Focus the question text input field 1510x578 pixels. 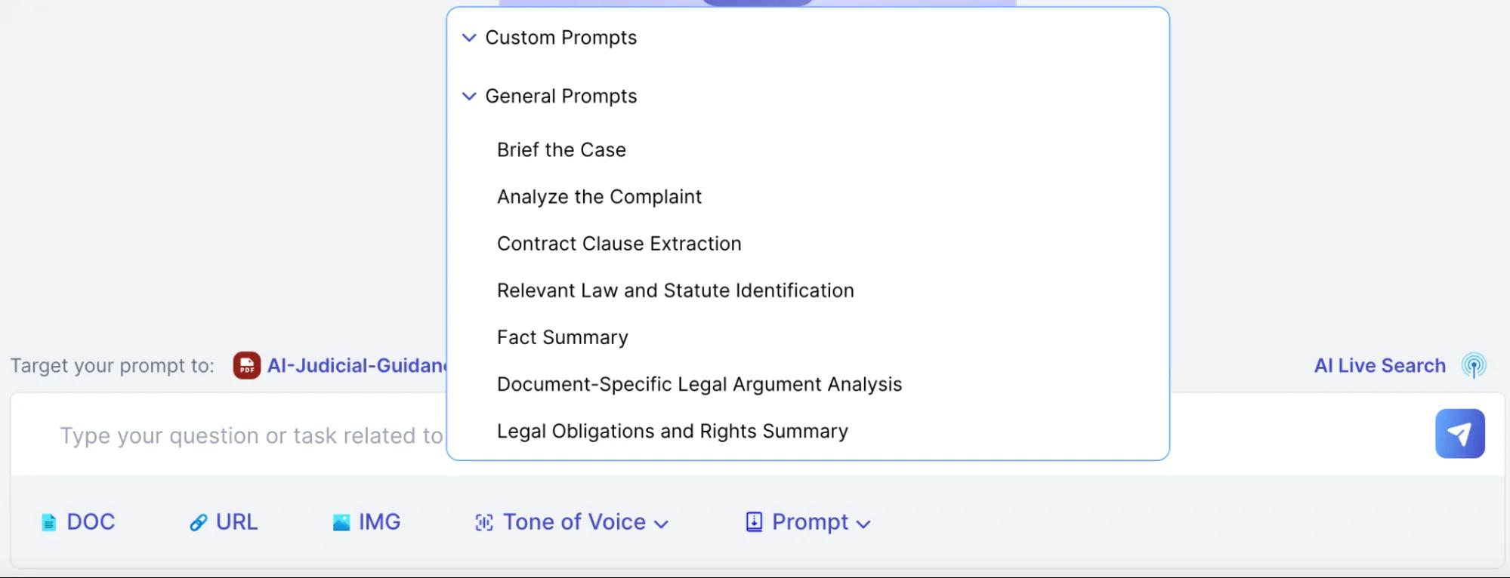coord(251,435)
